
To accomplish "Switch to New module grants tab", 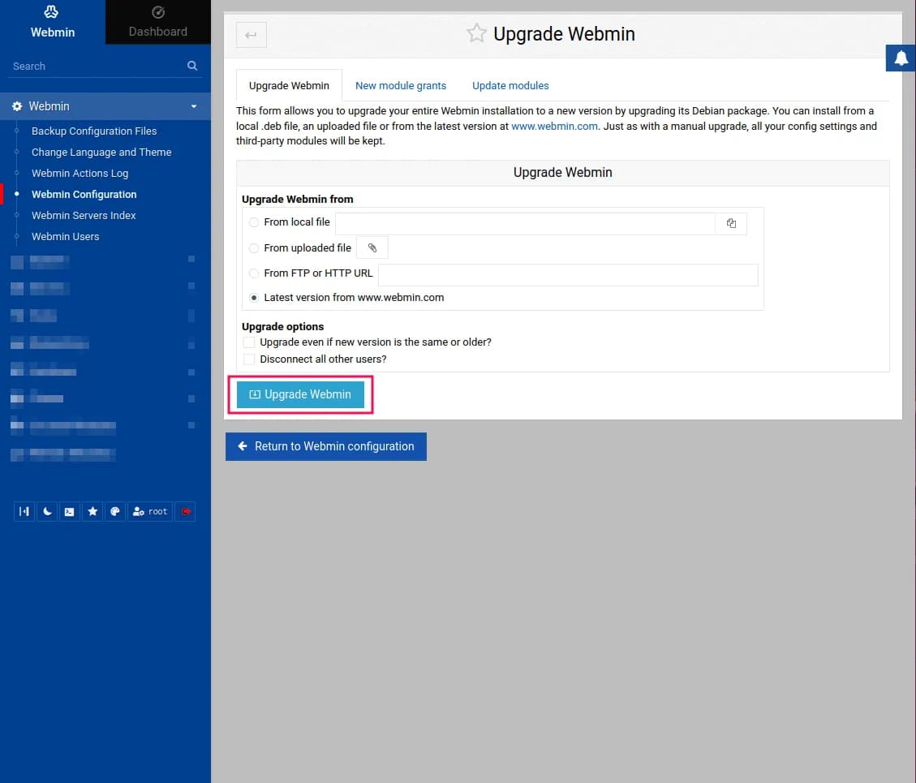I will [x=401, y=85].
